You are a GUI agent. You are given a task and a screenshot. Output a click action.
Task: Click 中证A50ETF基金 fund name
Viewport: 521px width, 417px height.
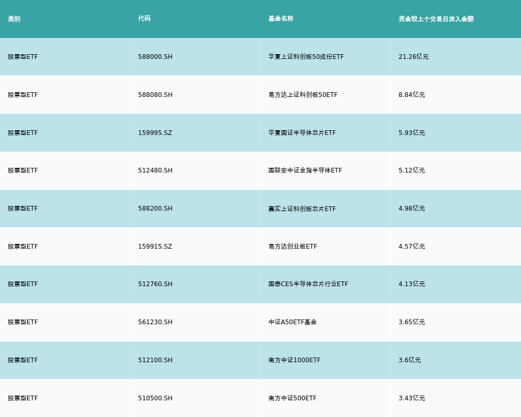click(x=292, y=322)
